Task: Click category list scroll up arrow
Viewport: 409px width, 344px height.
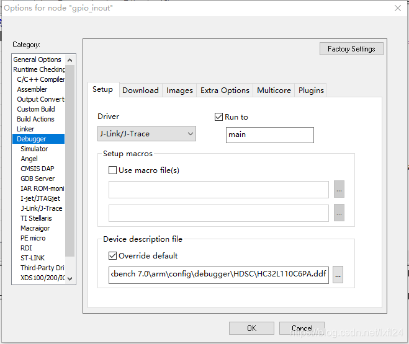Action: [x=70, y=60]
